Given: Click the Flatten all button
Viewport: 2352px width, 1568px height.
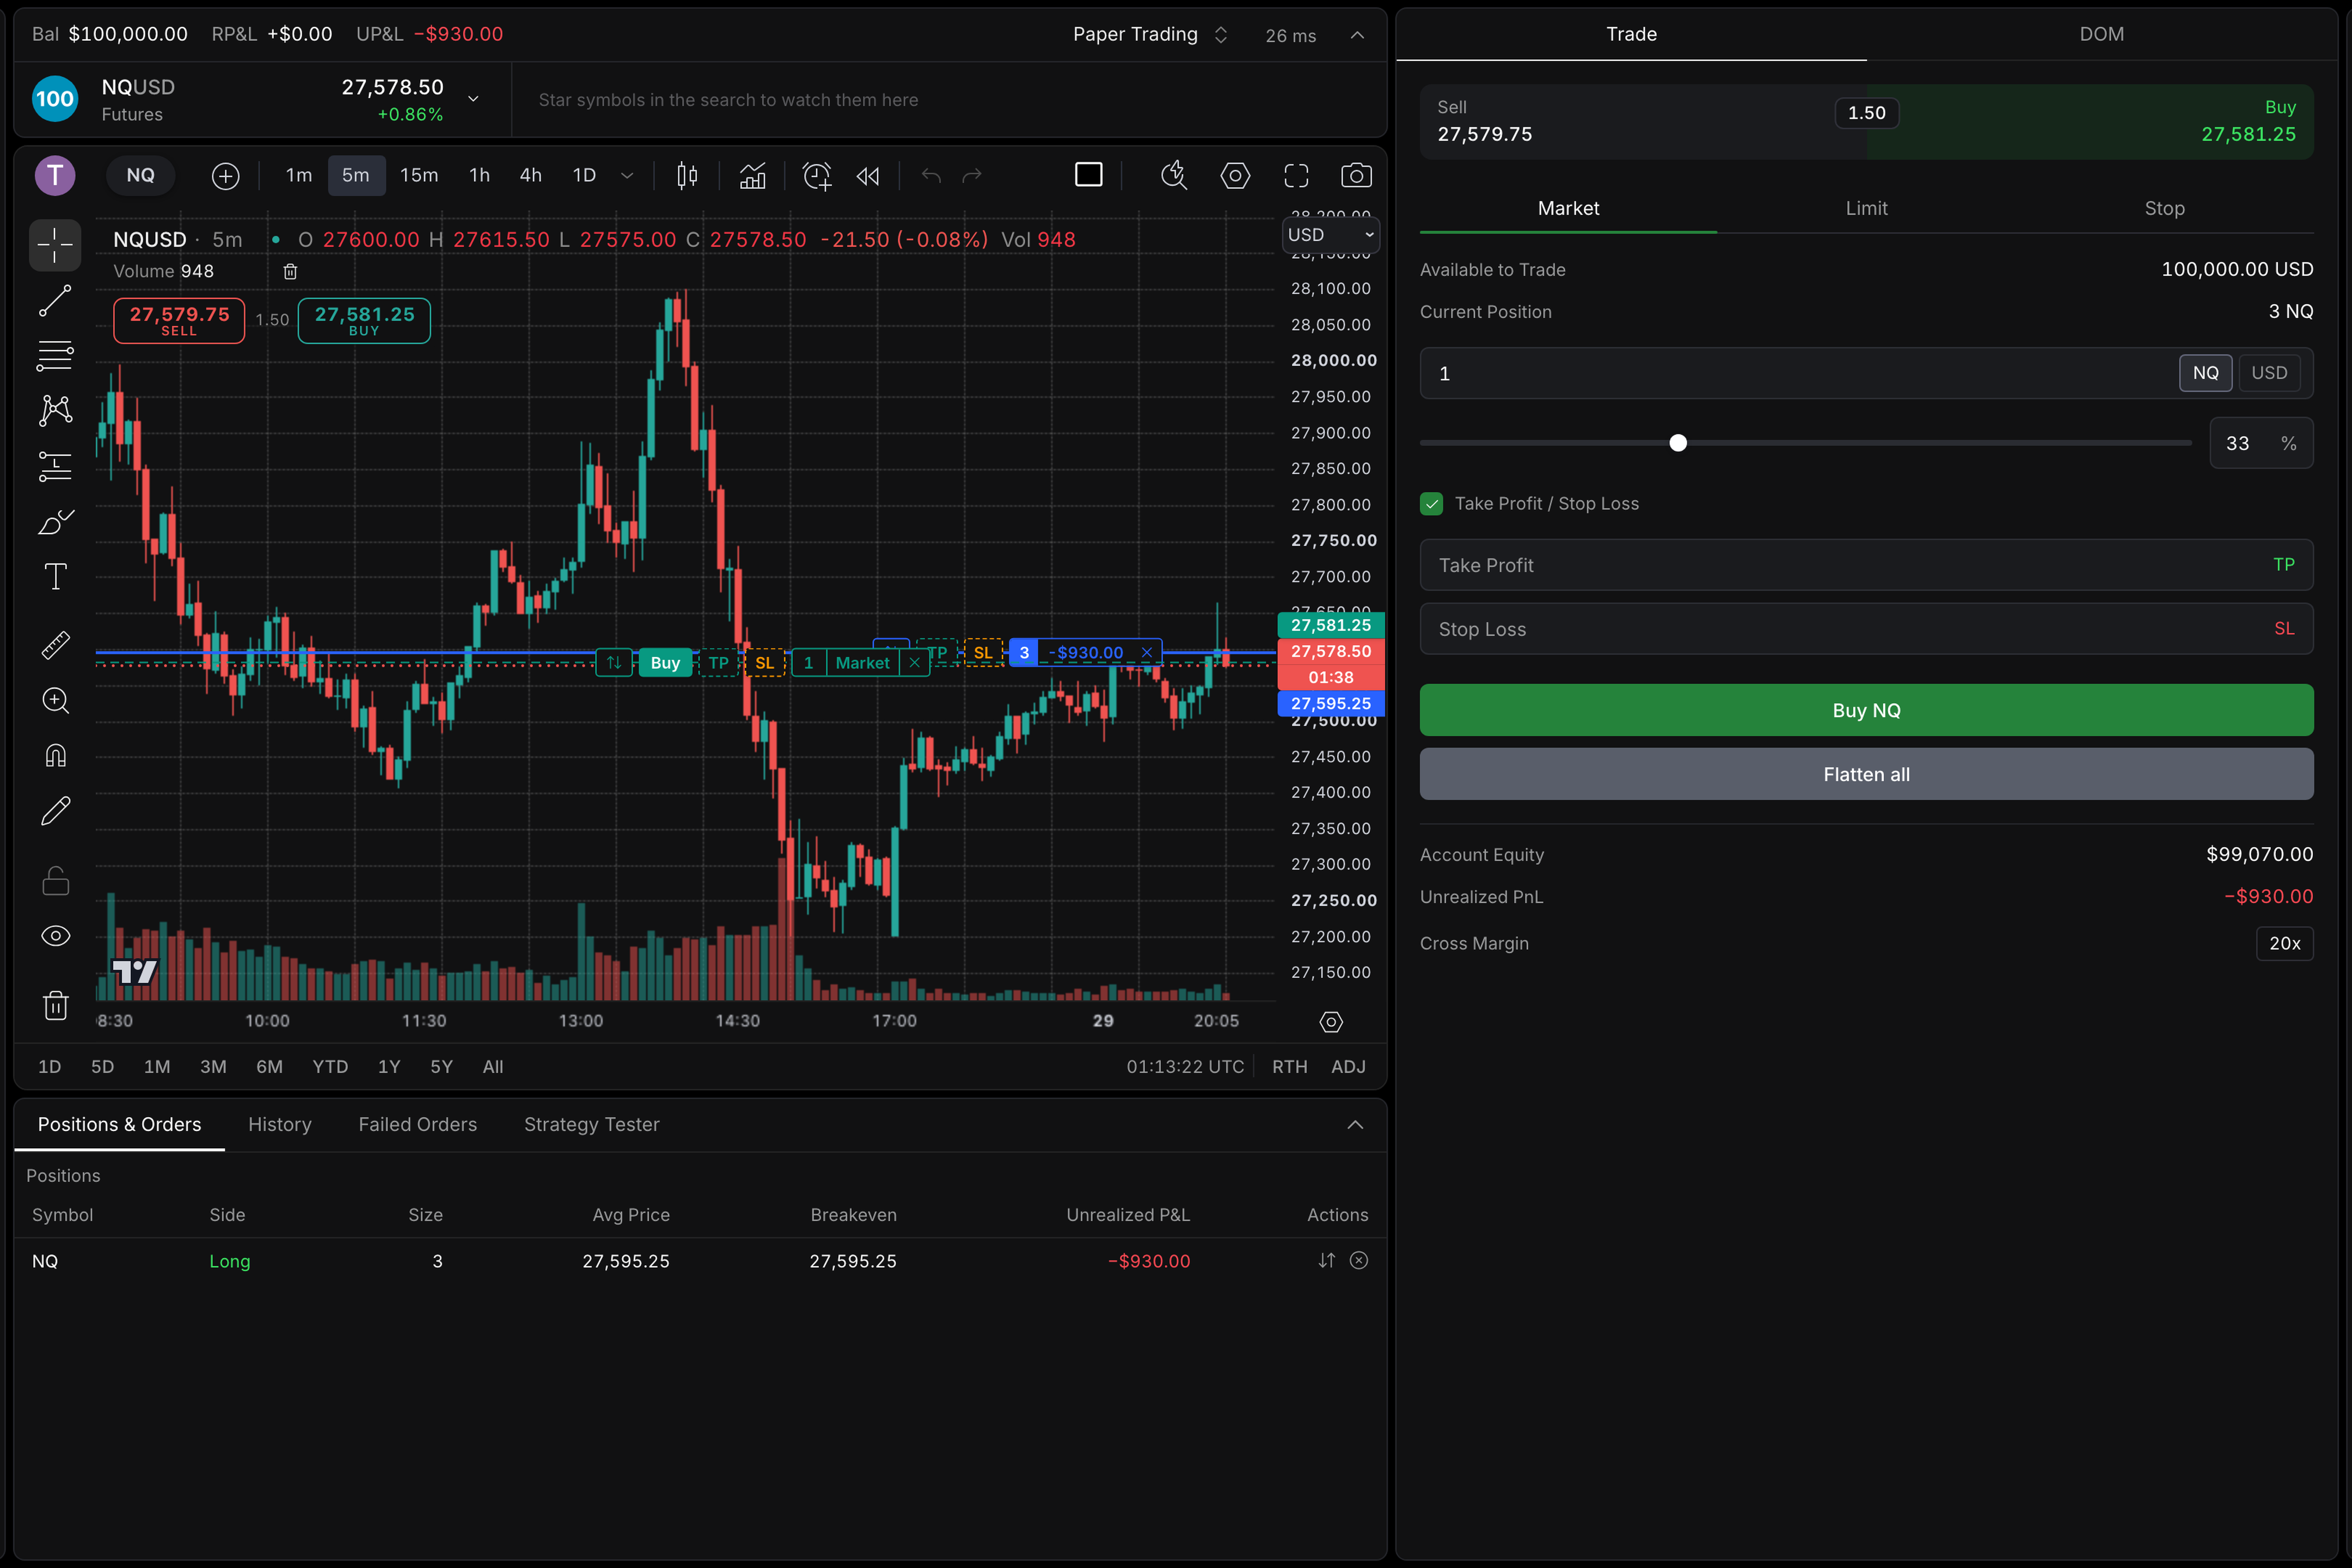Looking at the screenshot, I should tap(1866, 774).
